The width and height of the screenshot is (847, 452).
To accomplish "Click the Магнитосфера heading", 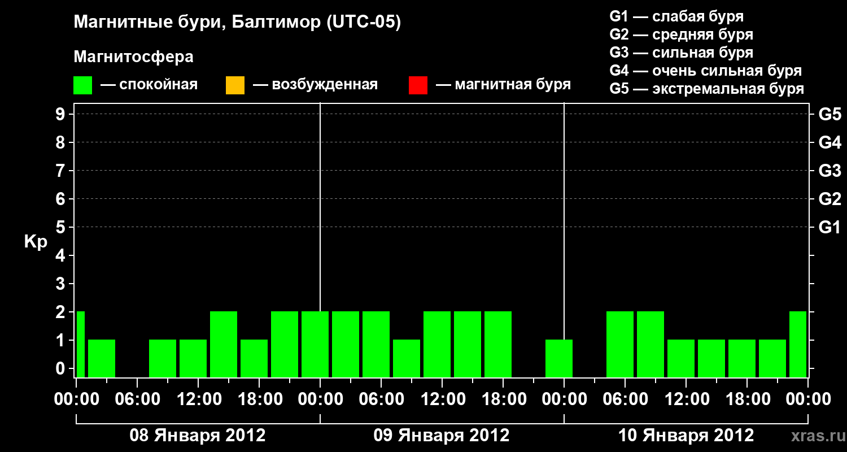I will coord(133,57).
